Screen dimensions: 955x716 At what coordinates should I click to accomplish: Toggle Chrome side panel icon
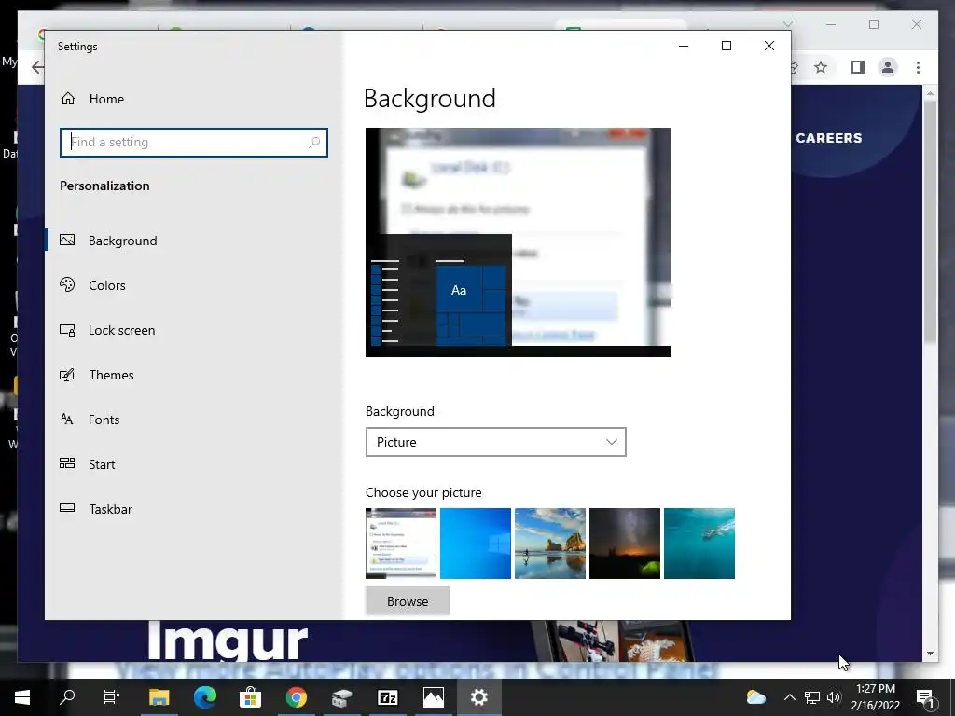pyautogui.click(x=858, y=67)
